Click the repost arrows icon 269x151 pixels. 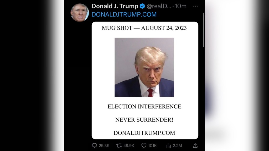click(x=119, y=145)
